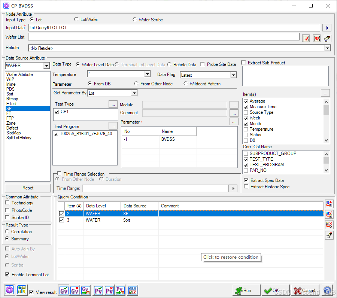Click the first wafer selection icon beside Wafer List
The image size is (337, 298).
(306, 39)
